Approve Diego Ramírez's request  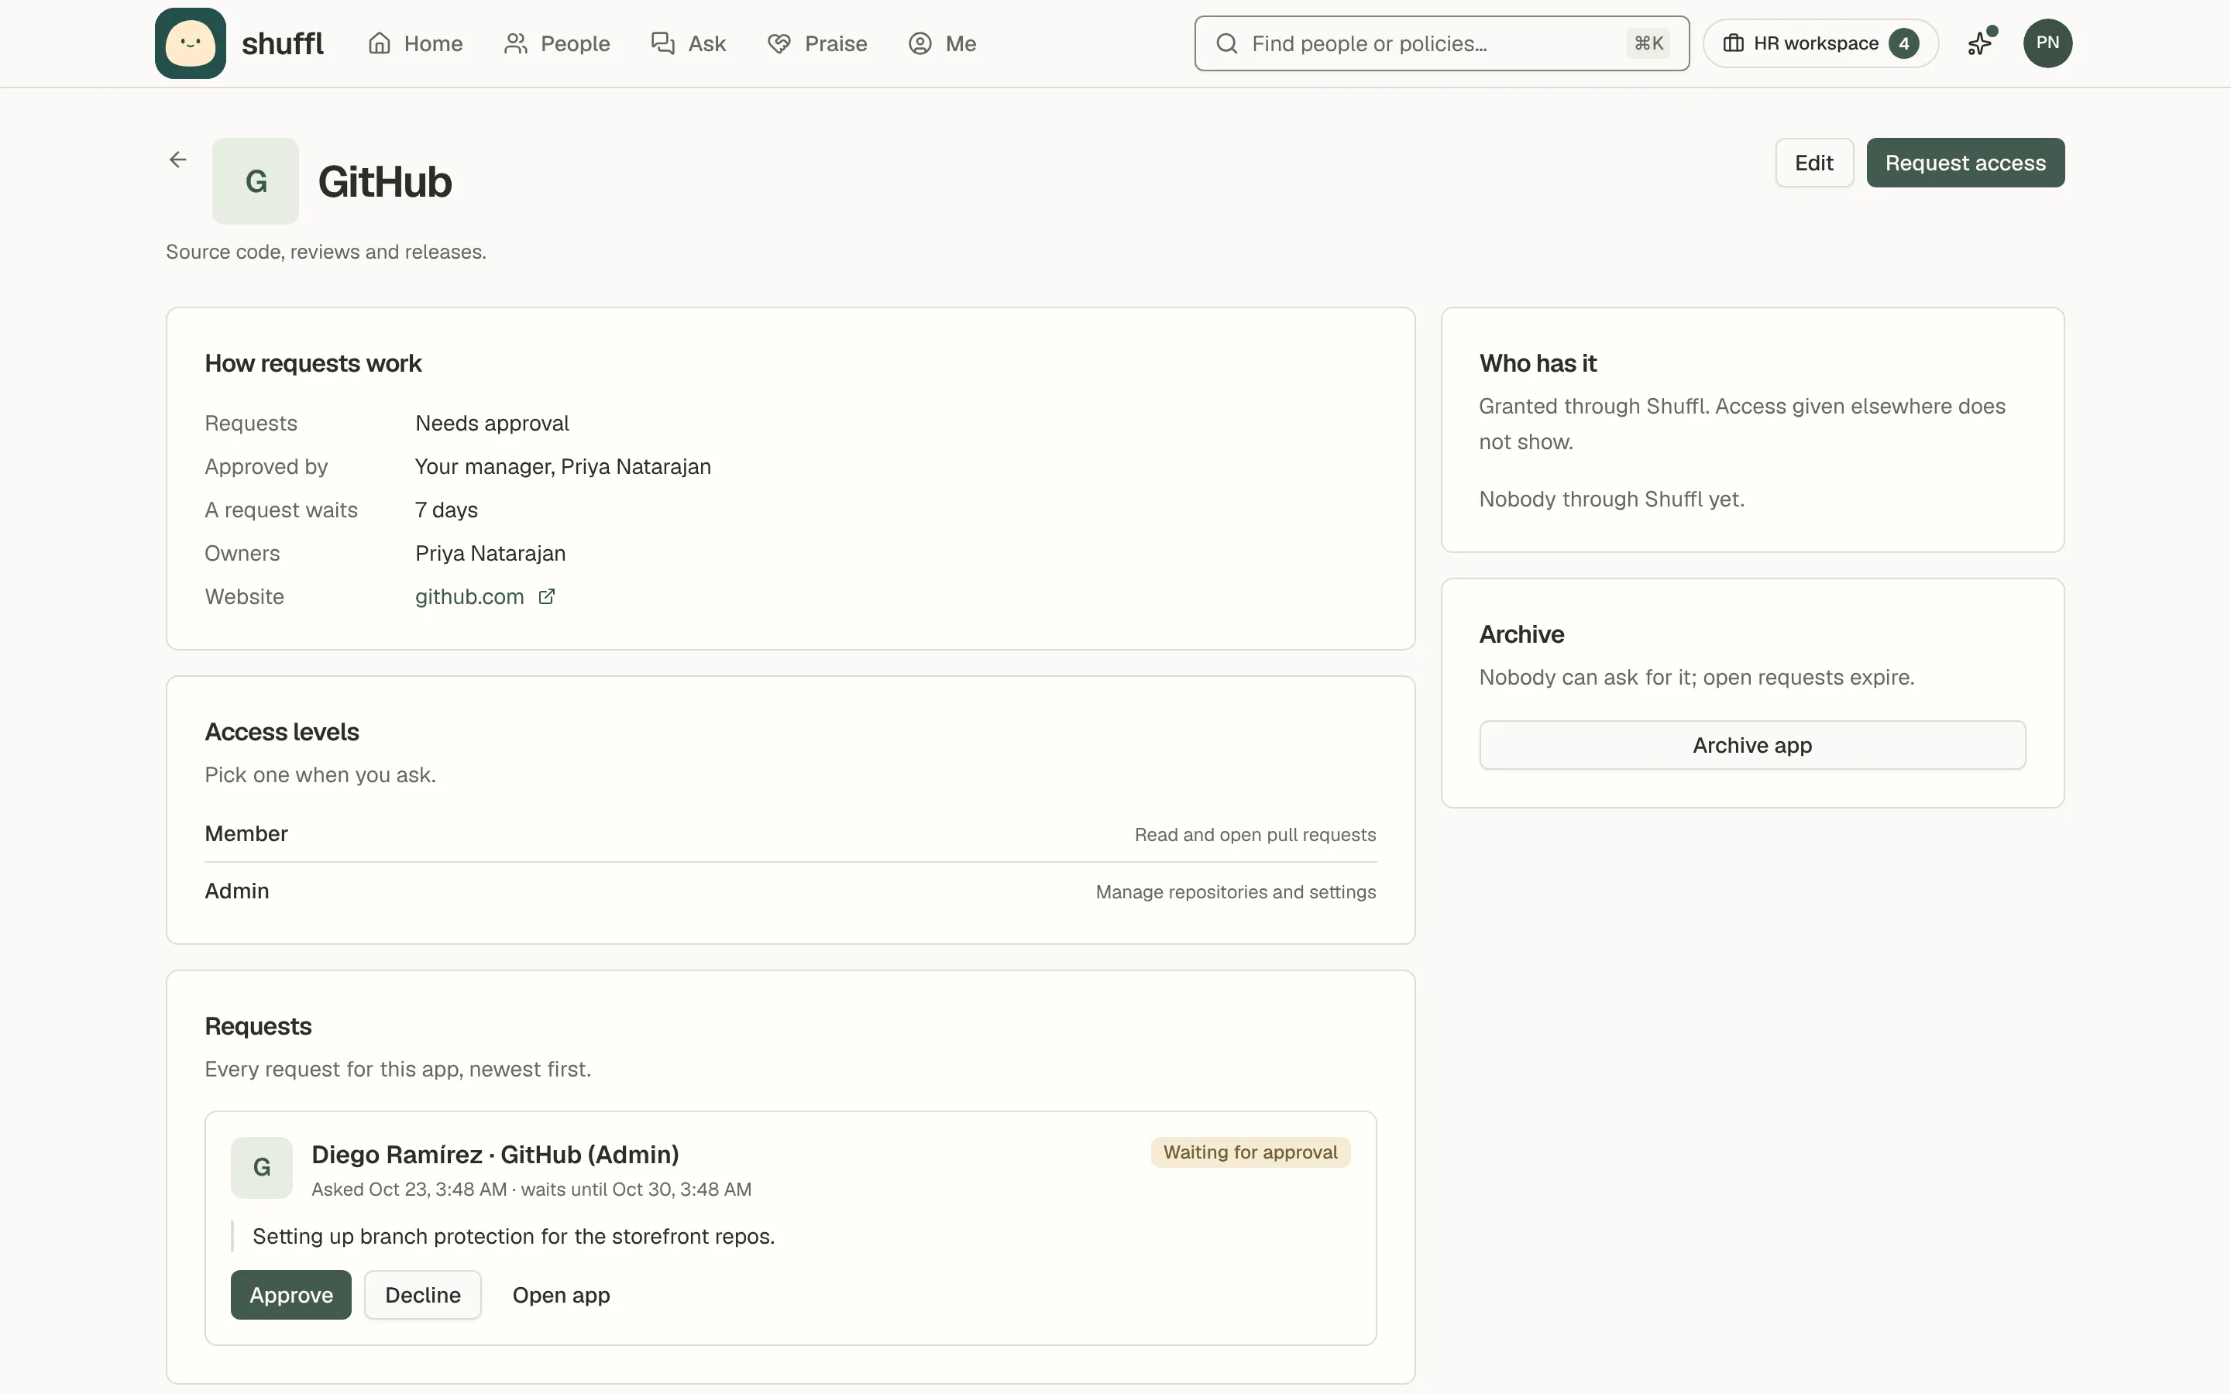click(290, 1294)
